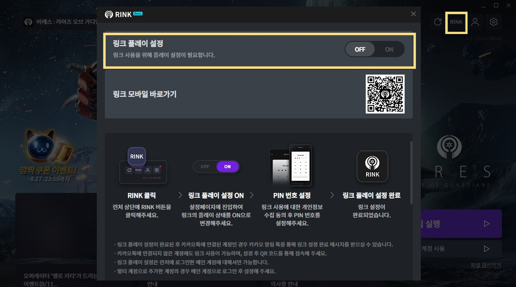The image size is (516, 287).
Task: Click the 링크 사용을 위해 플레이 설정이 필요합니다 subtitle
Action: (x=164, y=55)
